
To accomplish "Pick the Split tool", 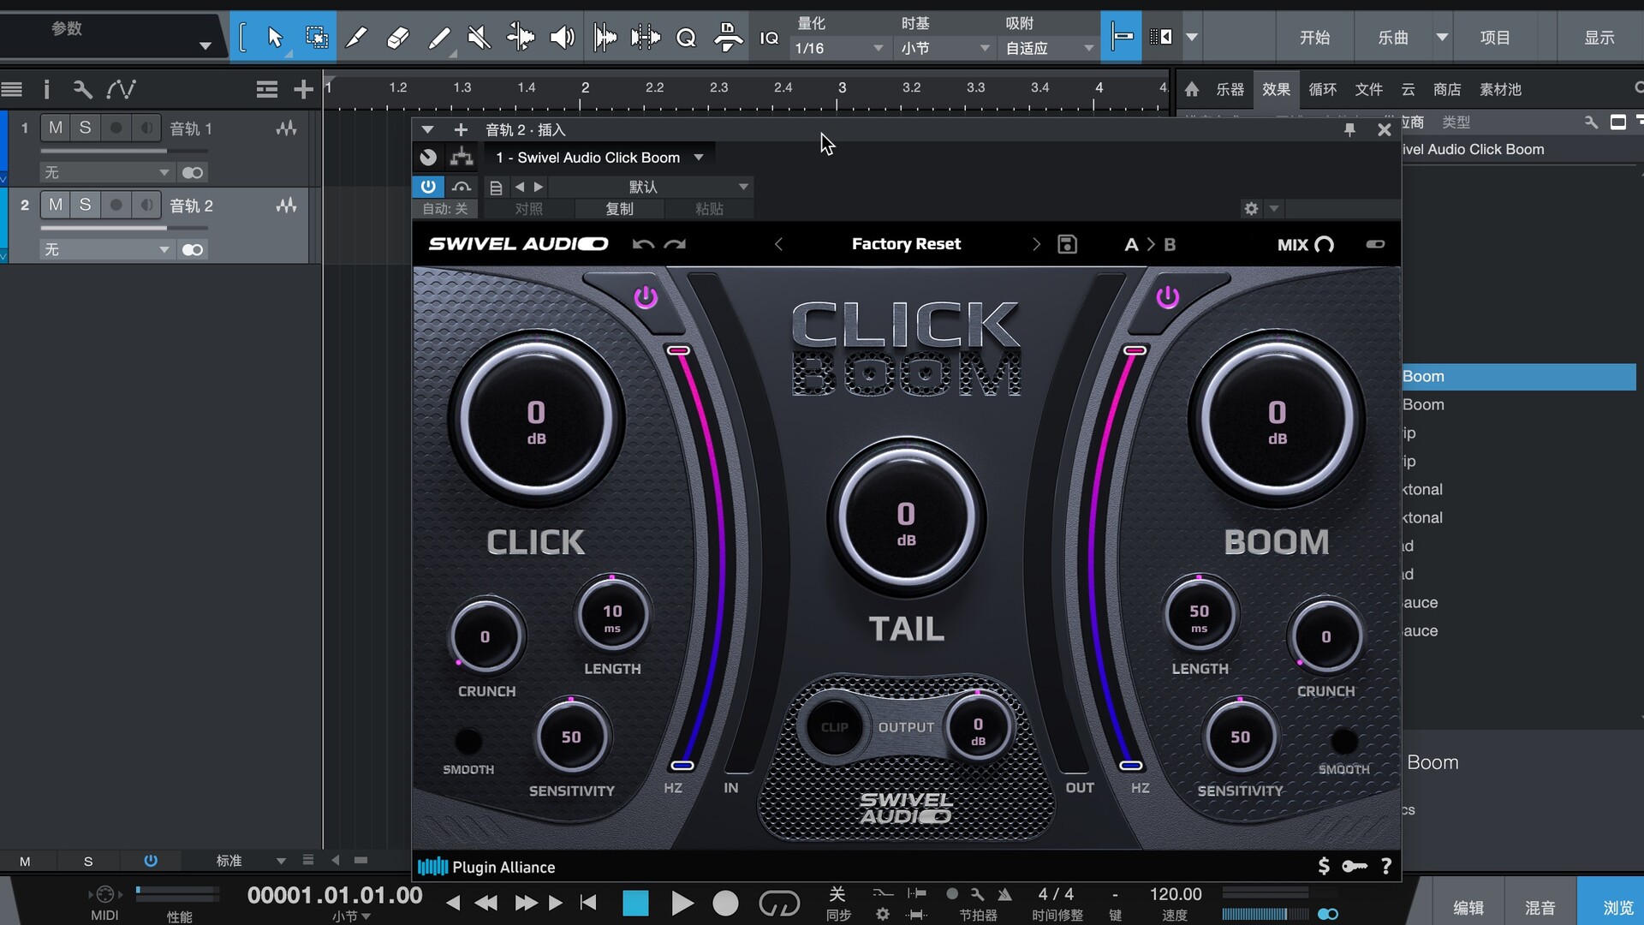I will 356,37.
